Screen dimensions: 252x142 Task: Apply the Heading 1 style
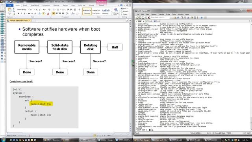click(106, 11)
